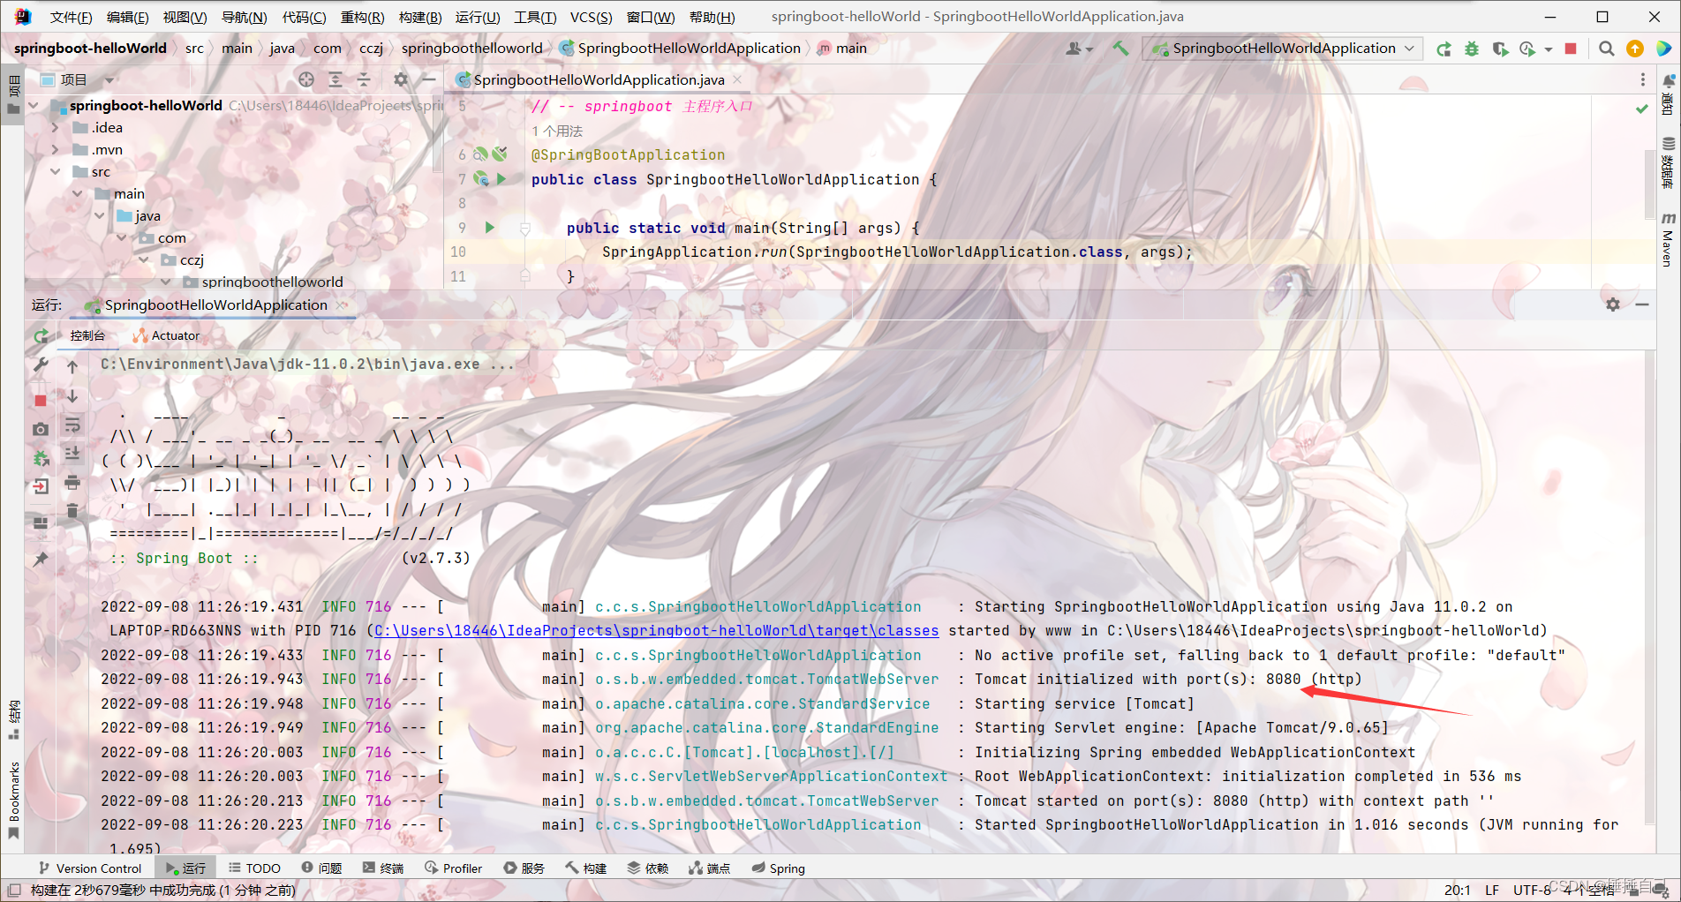
Task: Select opened file locate icon in Project panel
Action: tap(306, 80)
